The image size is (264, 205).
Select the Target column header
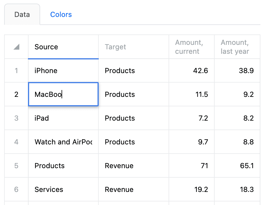133,47
